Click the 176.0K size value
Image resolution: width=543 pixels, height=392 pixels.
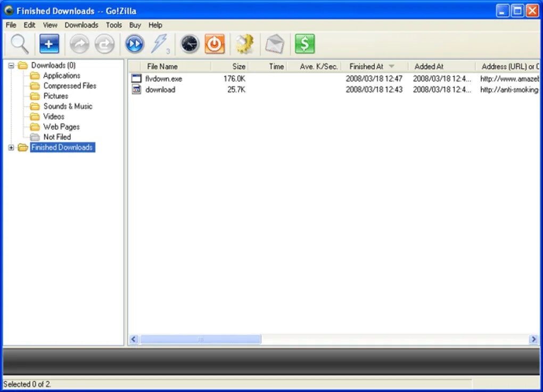point(234,79)
